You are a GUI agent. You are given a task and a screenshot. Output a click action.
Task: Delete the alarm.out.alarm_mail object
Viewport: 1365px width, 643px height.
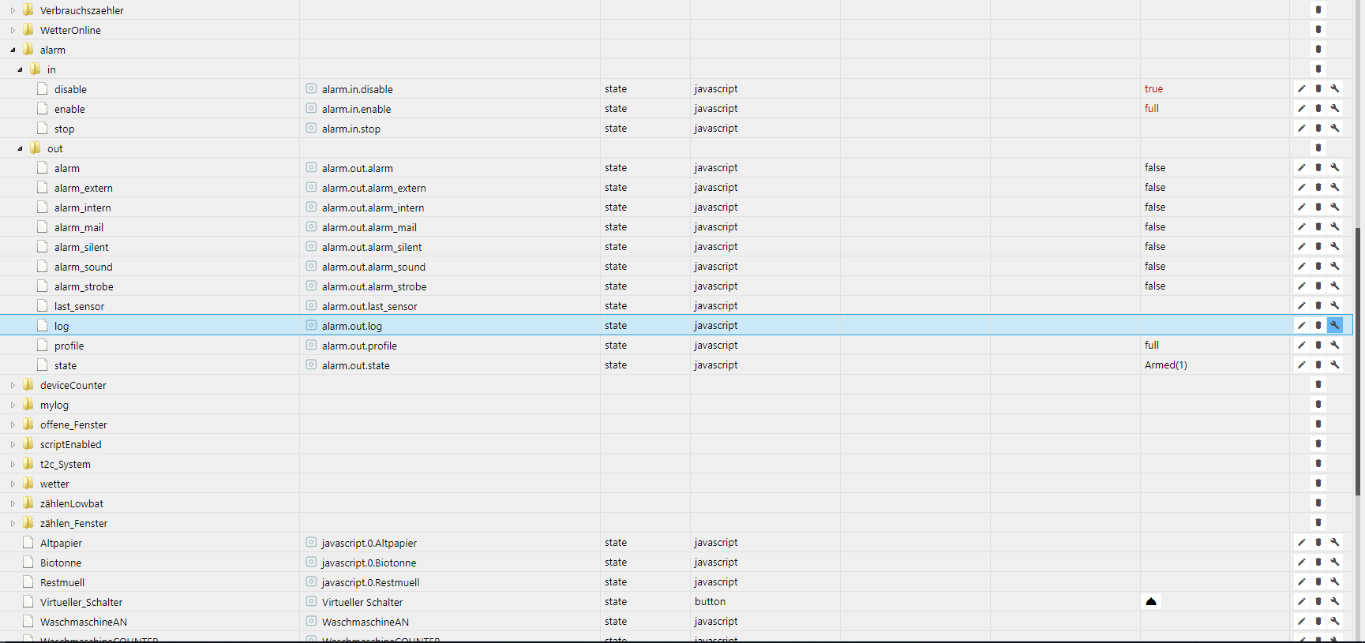[x=1318, y=226]
